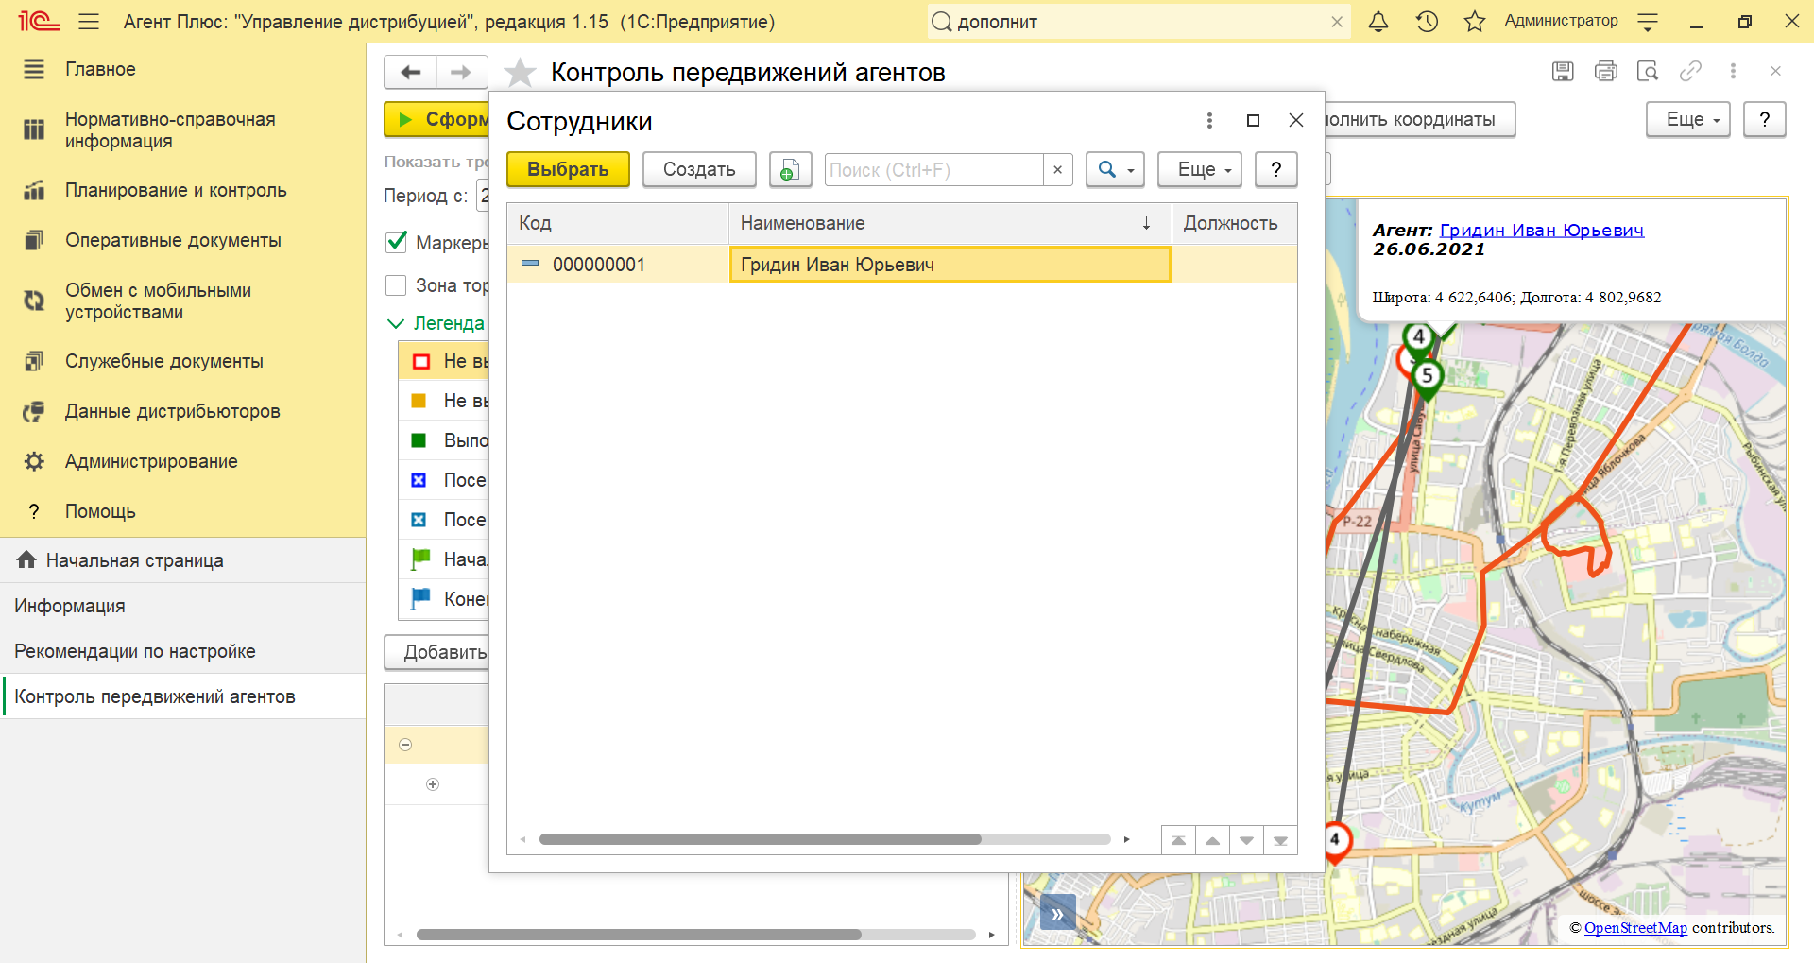Get link to report chain icon
This screenshot has height=963, width=1814.
1690,71
